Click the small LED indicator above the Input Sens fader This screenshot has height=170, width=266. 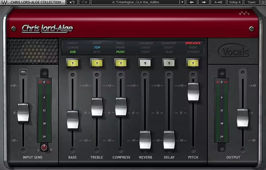coord(23,72)
